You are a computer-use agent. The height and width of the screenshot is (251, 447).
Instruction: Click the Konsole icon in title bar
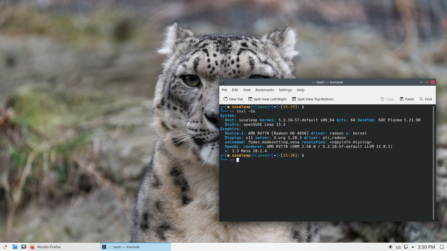223,82
